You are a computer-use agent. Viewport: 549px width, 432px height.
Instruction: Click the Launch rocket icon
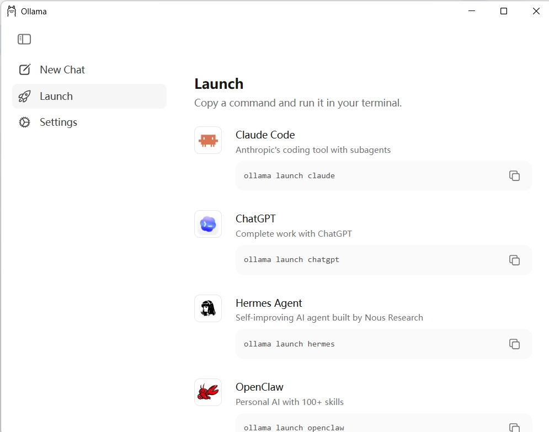tap(24, 96)
